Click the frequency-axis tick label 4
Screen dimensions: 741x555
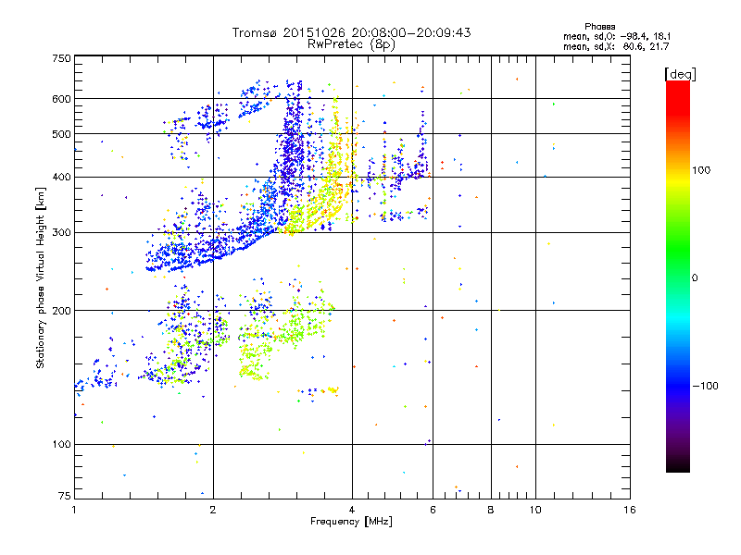352,510
